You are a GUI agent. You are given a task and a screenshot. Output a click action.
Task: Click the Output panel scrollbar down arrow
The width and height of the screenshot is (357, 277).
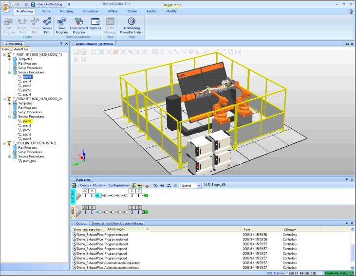click(353, 267)
